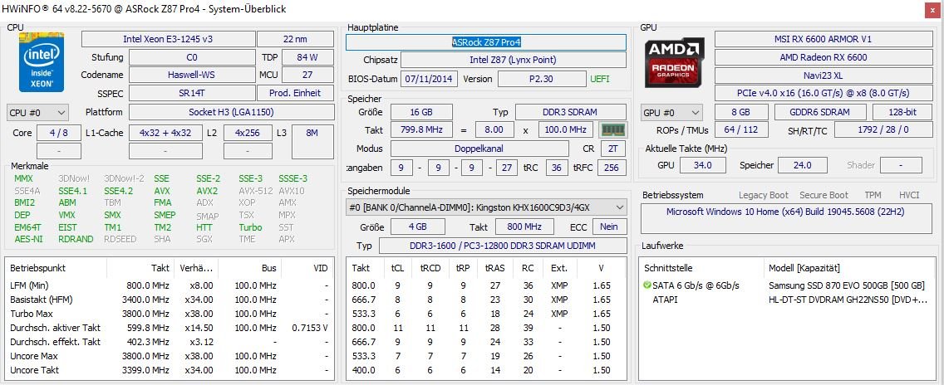Select the 666.7 XMP timing row at 1.65 V
The height and width of the screenshot is (385, 944).
click(486, 300)
